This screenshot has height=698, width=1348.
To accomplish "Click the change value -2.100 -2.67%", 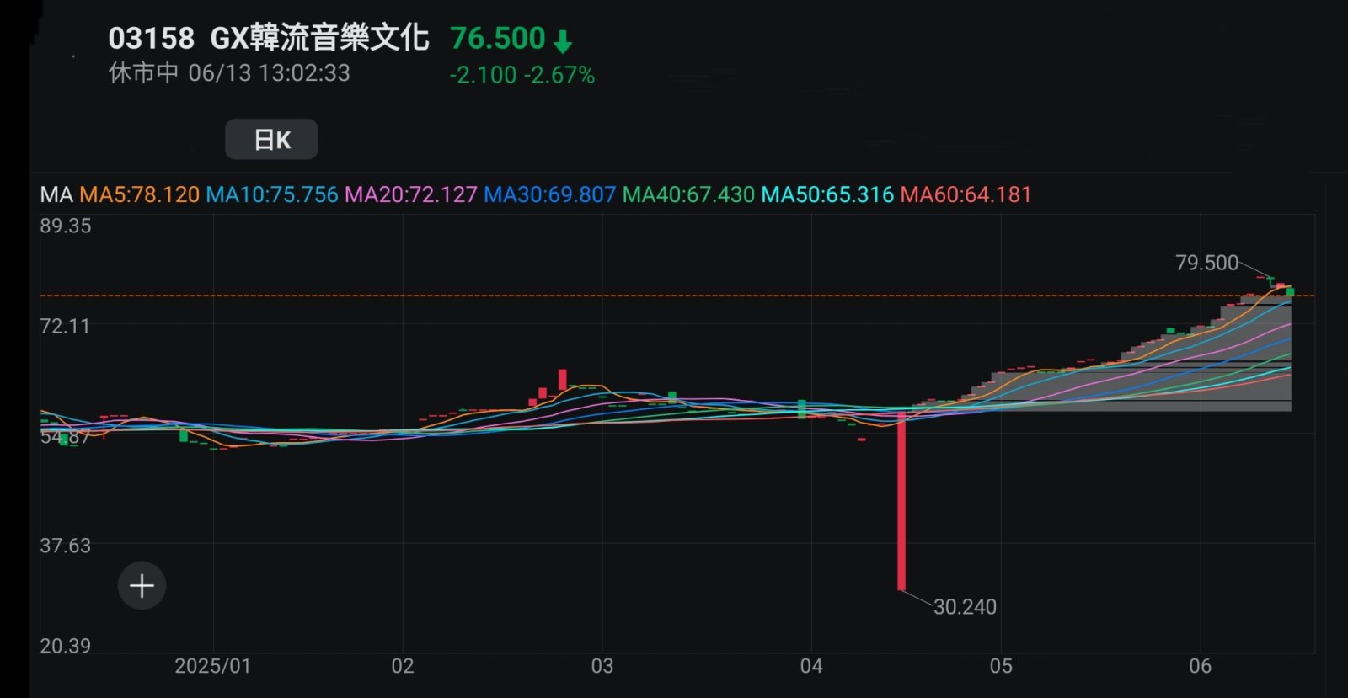I will pos(522,75).
